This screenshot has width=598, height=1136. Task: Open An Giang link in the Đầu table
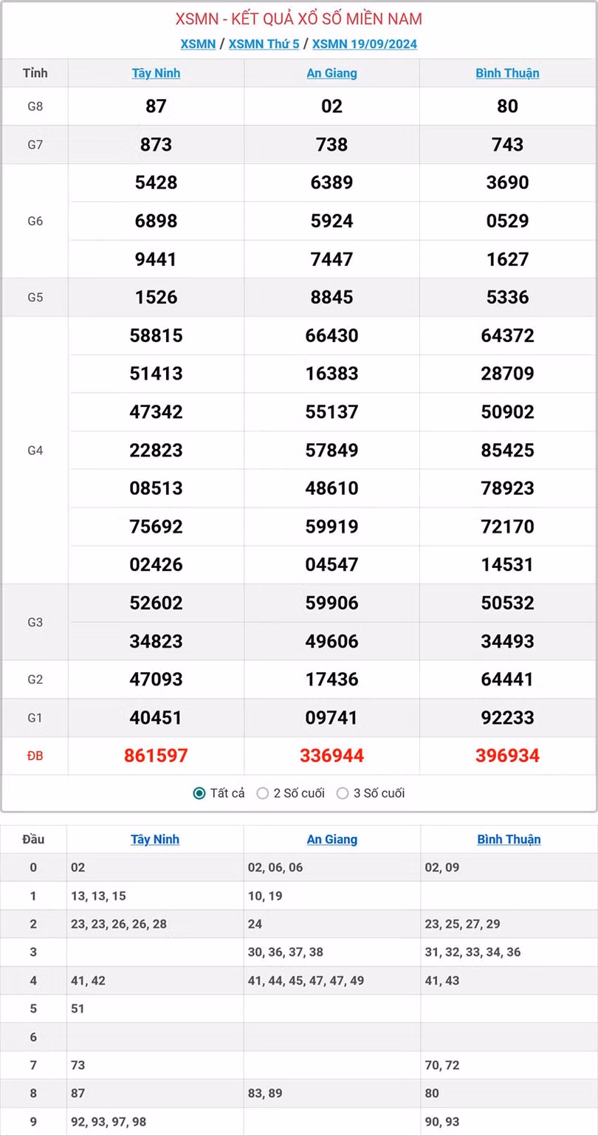(x=331, y=839)
